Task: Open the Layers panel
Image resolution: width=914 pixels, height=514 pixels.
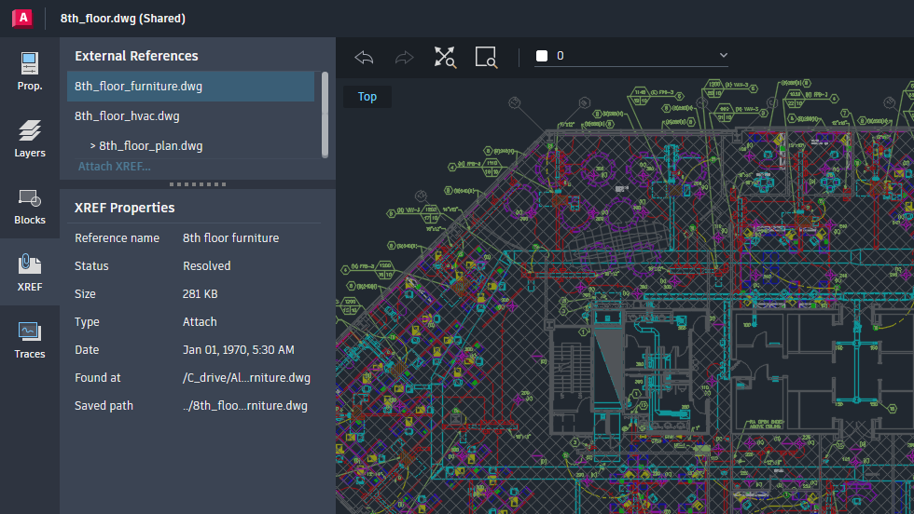Action: point(30,139)
